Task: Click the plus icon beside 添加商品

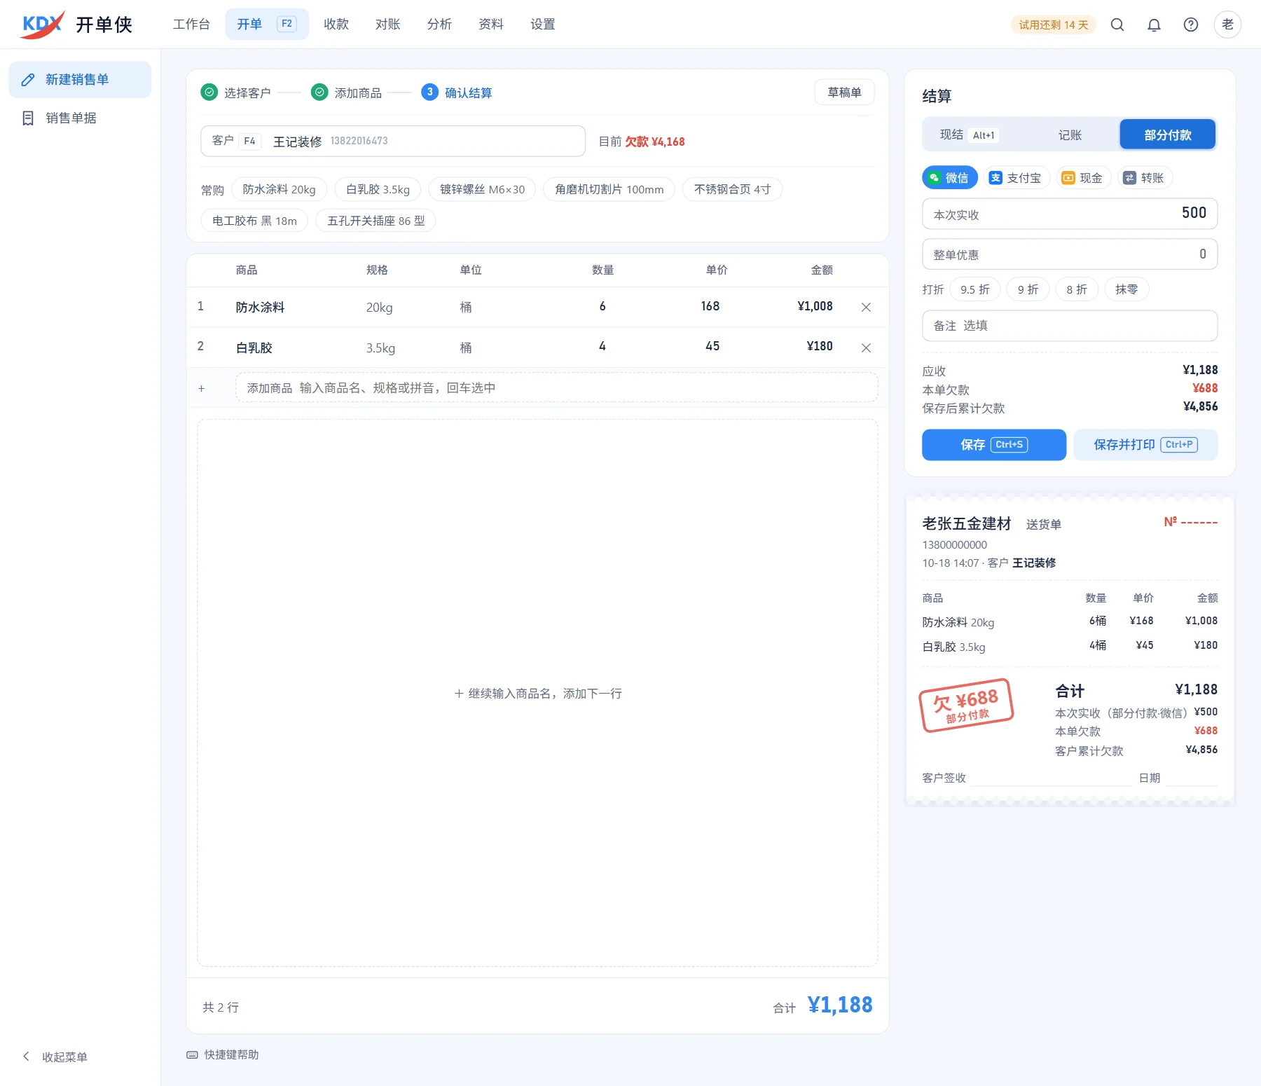Action: [201, 388]
